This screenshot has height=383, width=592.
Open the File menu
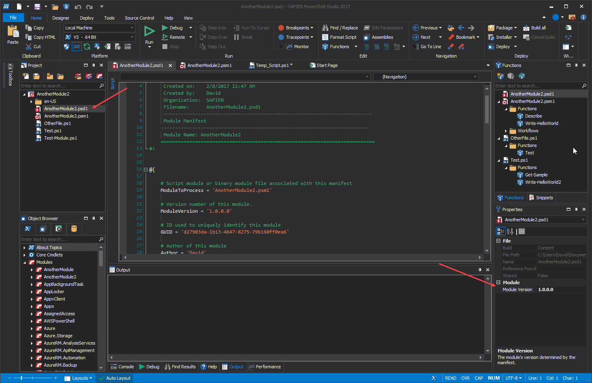coord(13,18)
